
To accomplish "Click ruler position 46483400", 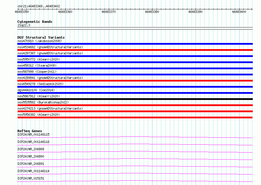I will click(x=239, y=12).
